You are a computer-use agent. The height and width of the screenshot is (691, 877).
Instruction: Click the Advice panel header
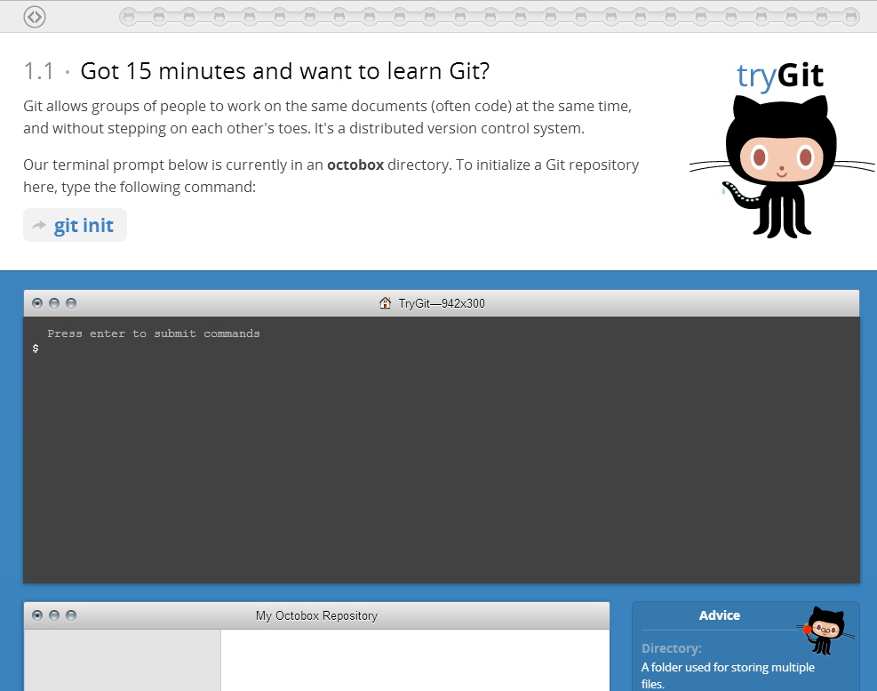719,615
